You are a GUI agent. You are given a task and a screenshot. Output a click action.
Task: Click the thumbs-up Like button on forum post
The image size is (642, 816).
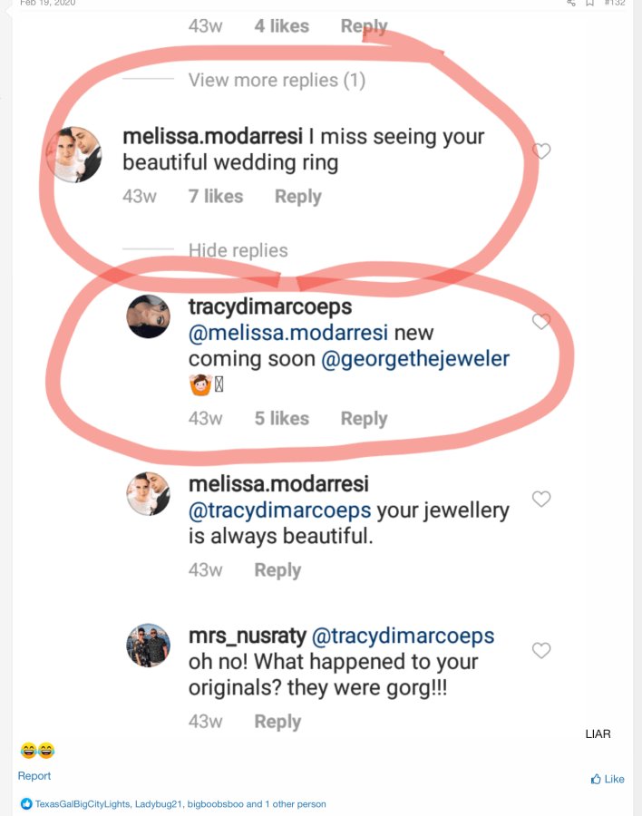pos(608,779)
